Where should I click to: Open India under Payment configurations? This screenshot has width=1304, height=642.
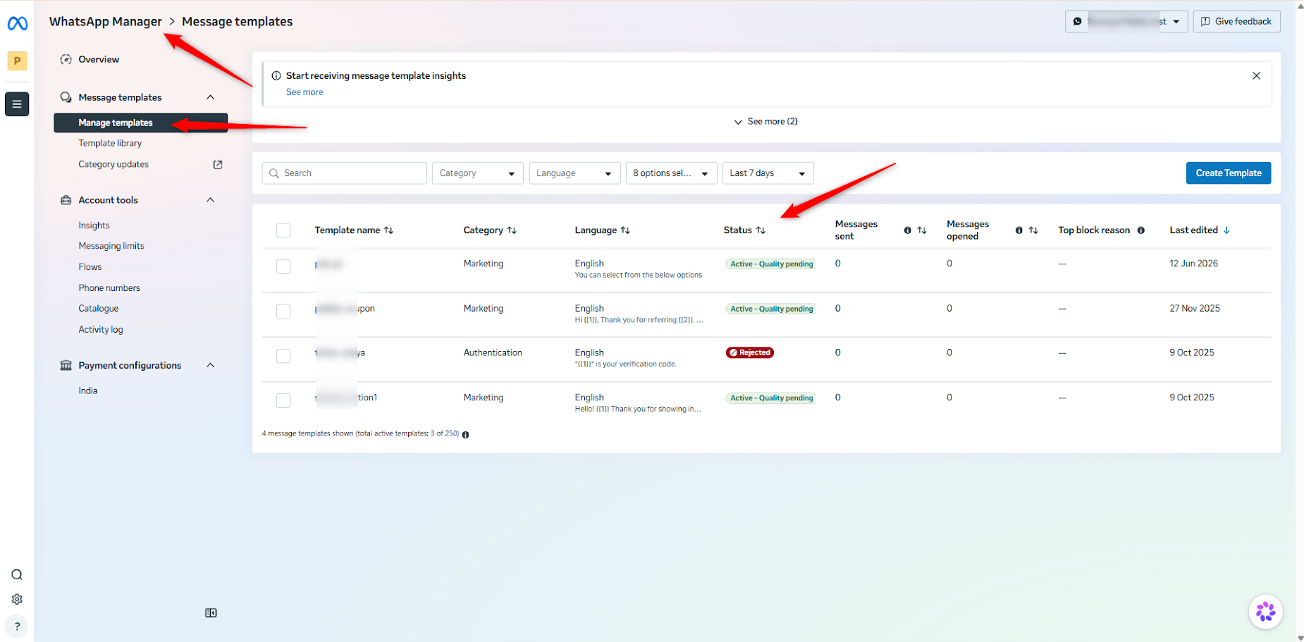[x=88, y=391]
